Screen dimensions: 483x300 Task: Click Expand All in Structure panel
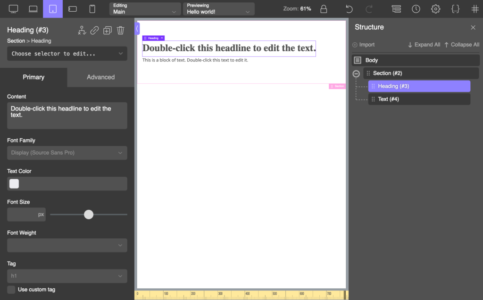click(424, 45)
